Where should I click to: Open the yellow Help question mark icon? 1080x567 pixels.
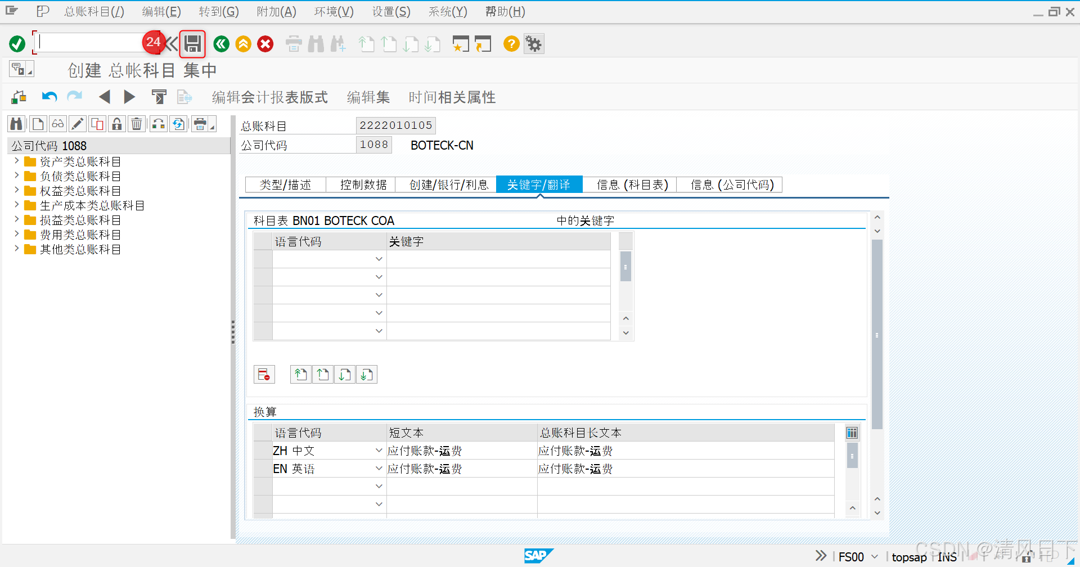(x=511, y=44)
